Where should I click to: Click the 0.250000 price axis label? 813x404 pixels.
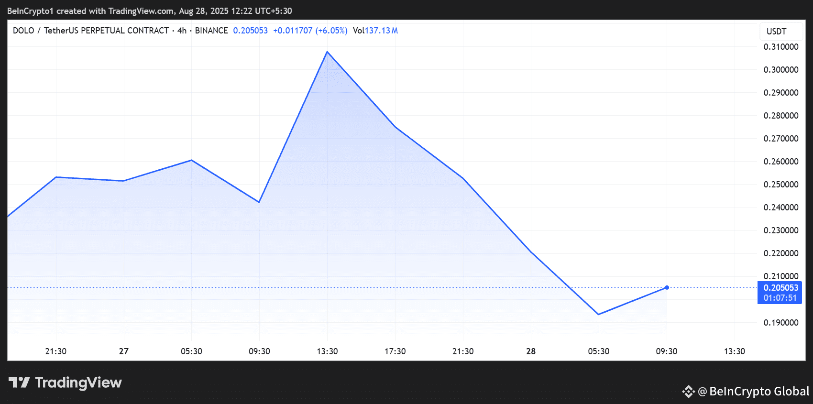(x=781, y=185)
